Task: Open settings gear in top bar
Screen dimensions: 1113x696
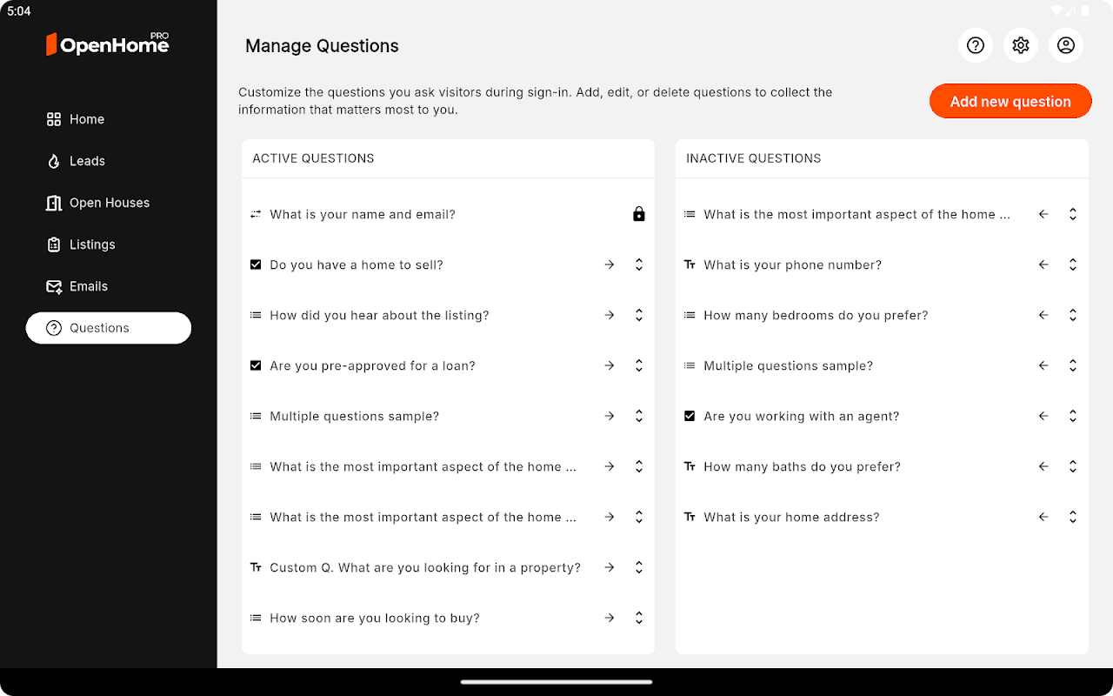Action: point(1021,45)
